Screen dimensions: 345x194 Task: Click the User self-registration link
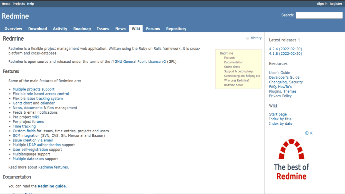30,150
